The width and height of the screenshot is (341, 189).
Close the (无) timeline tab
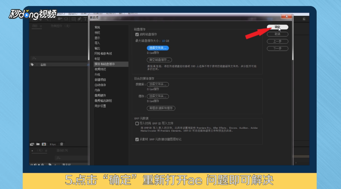pos(32,151)
